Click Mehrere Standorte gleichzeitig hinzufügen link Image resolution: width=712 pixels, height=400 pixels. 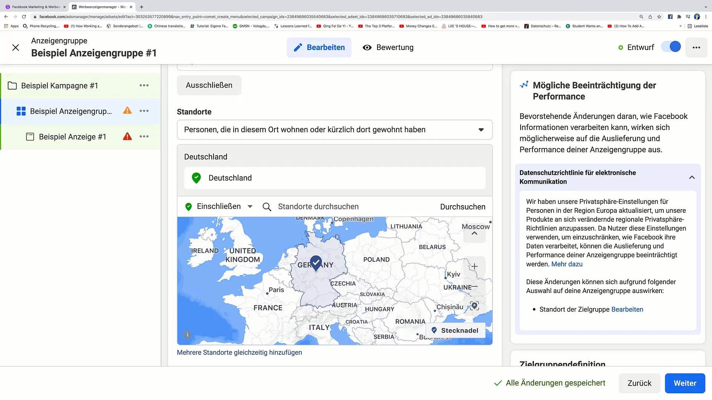click(x=239, y=352)
